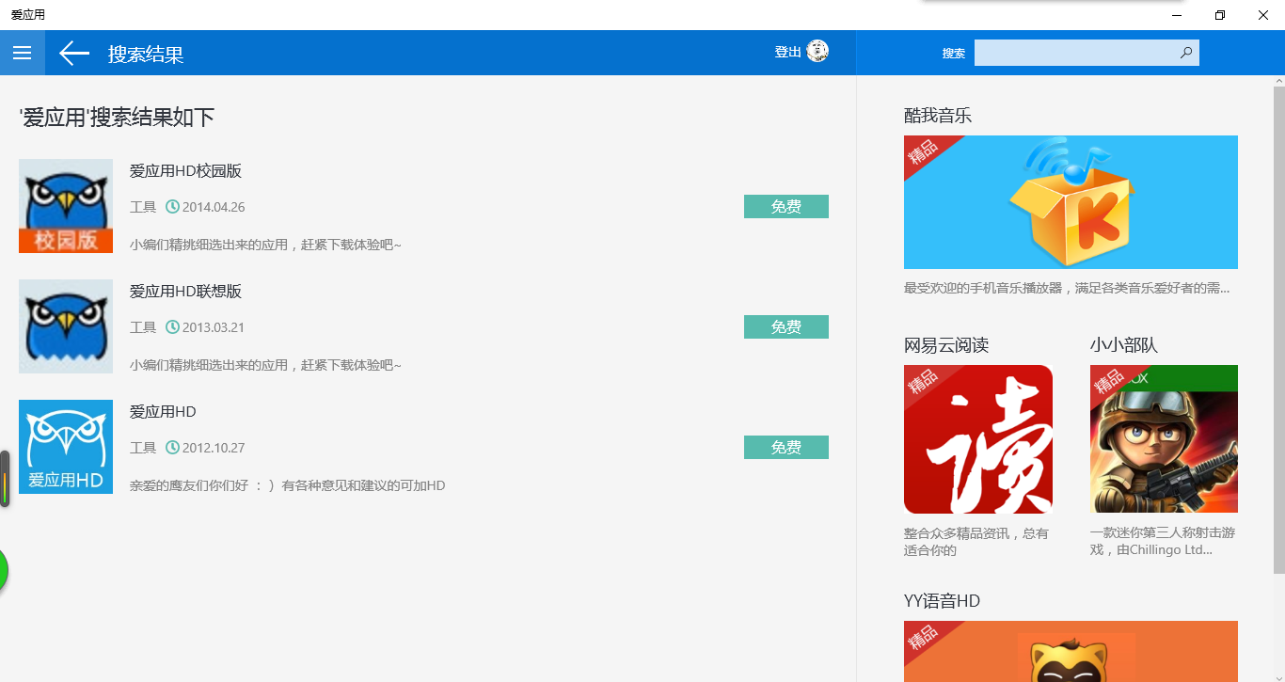The width and height of the screenshot is (1285, 682).
Task: Click clock icon beside 2012.10.27
Action: pos(172,448)
